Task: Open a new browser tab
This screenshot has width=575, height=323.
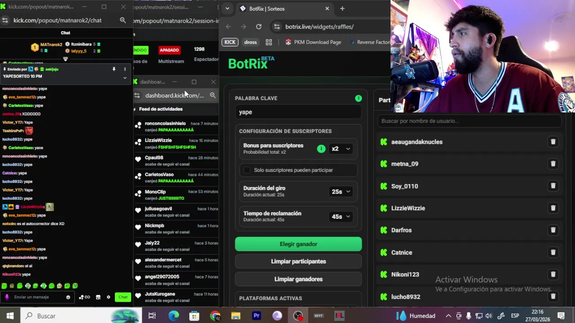Action: click(x=342, y=9)
